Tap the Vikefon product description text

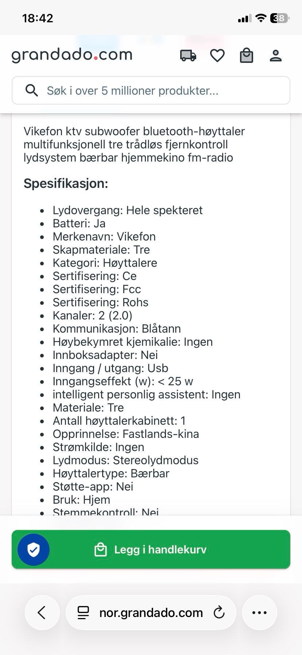(134, 144)
